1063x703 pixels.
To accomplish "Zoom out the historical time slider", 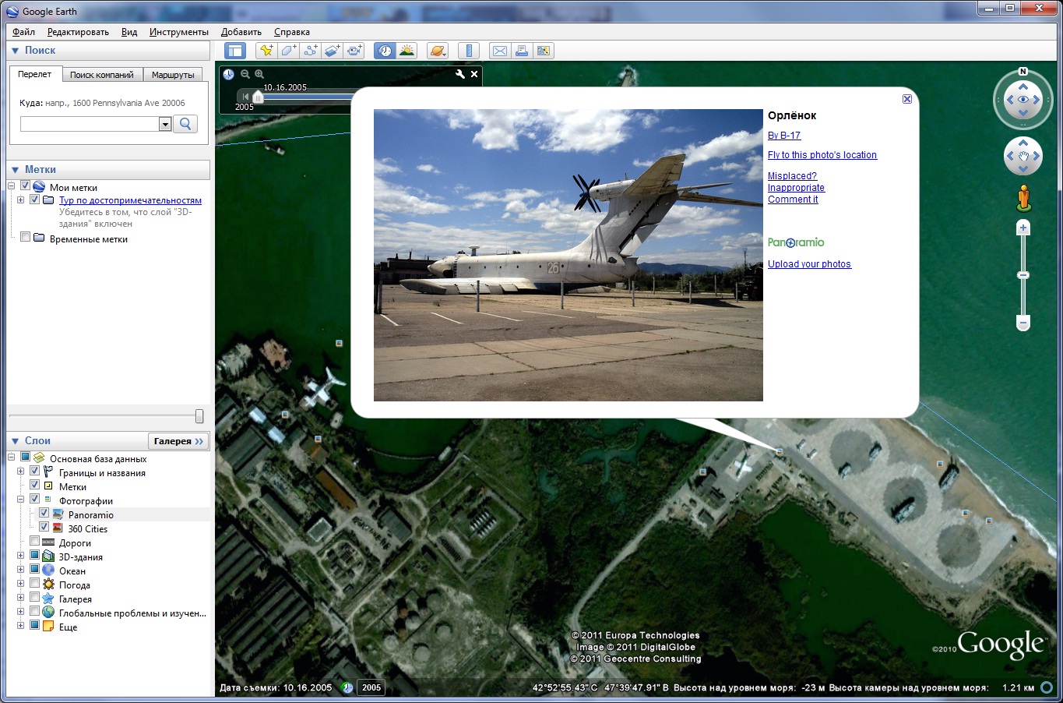I will pyautogui.click(x=245, y=74).
